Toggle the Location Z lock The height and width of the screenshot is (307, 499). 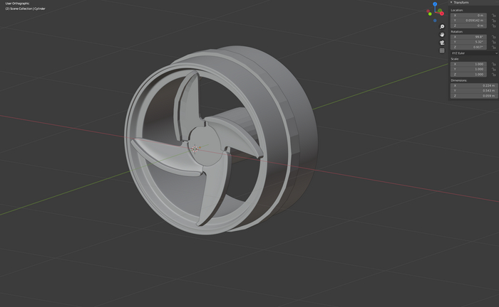pos(494,26)
